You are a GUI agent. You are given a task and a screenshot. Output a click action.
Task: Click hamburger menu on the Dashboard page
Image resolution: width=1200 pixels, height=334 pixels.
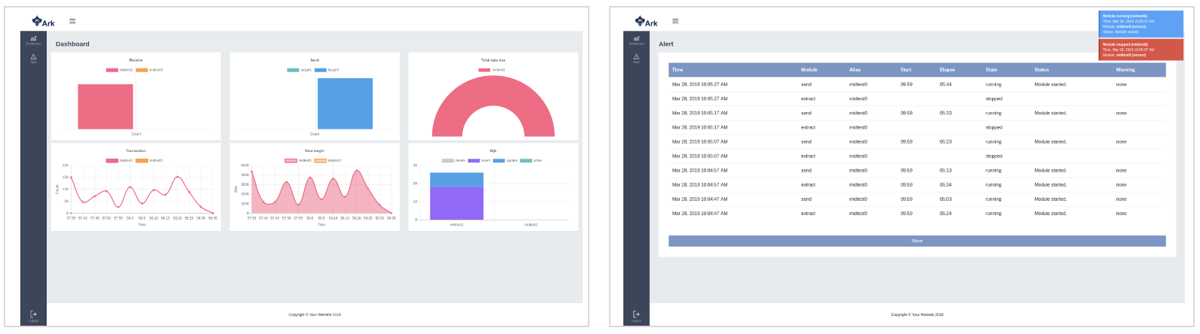[72, 21]
